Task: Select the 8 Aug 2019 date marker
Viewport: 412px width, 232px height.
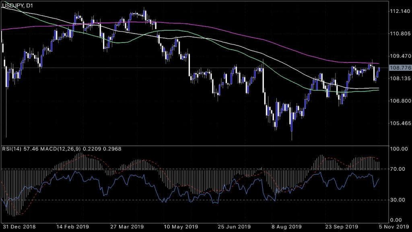Action: tap(287, 227)
